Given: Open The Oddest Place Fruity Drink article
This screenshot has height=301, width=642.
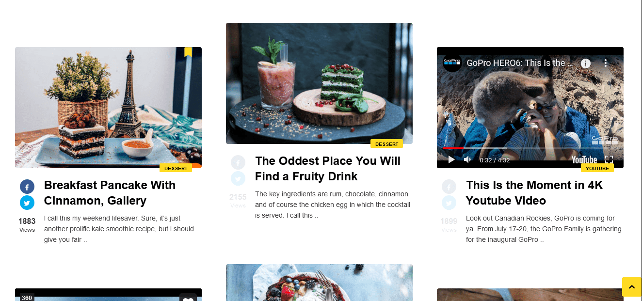Looking at the screenshot, I should tap(328, 169).
